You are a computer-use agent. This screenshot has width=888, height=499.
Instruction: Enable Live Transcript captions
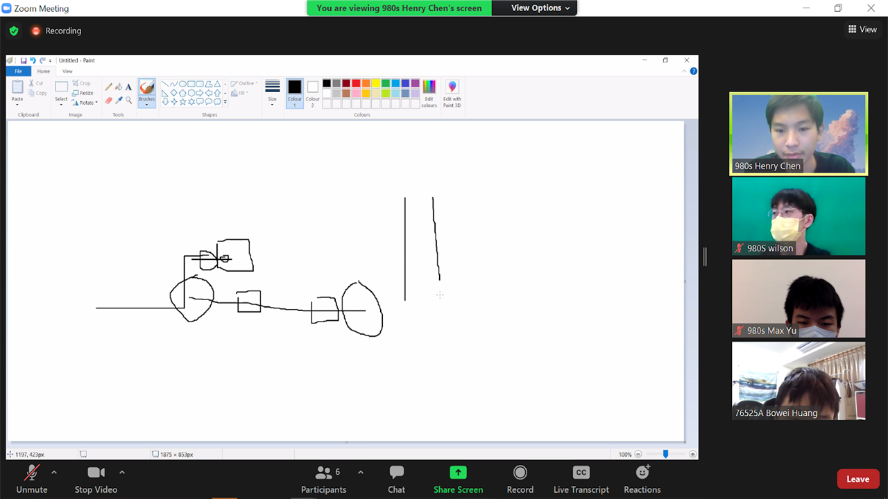coord(581,473)
